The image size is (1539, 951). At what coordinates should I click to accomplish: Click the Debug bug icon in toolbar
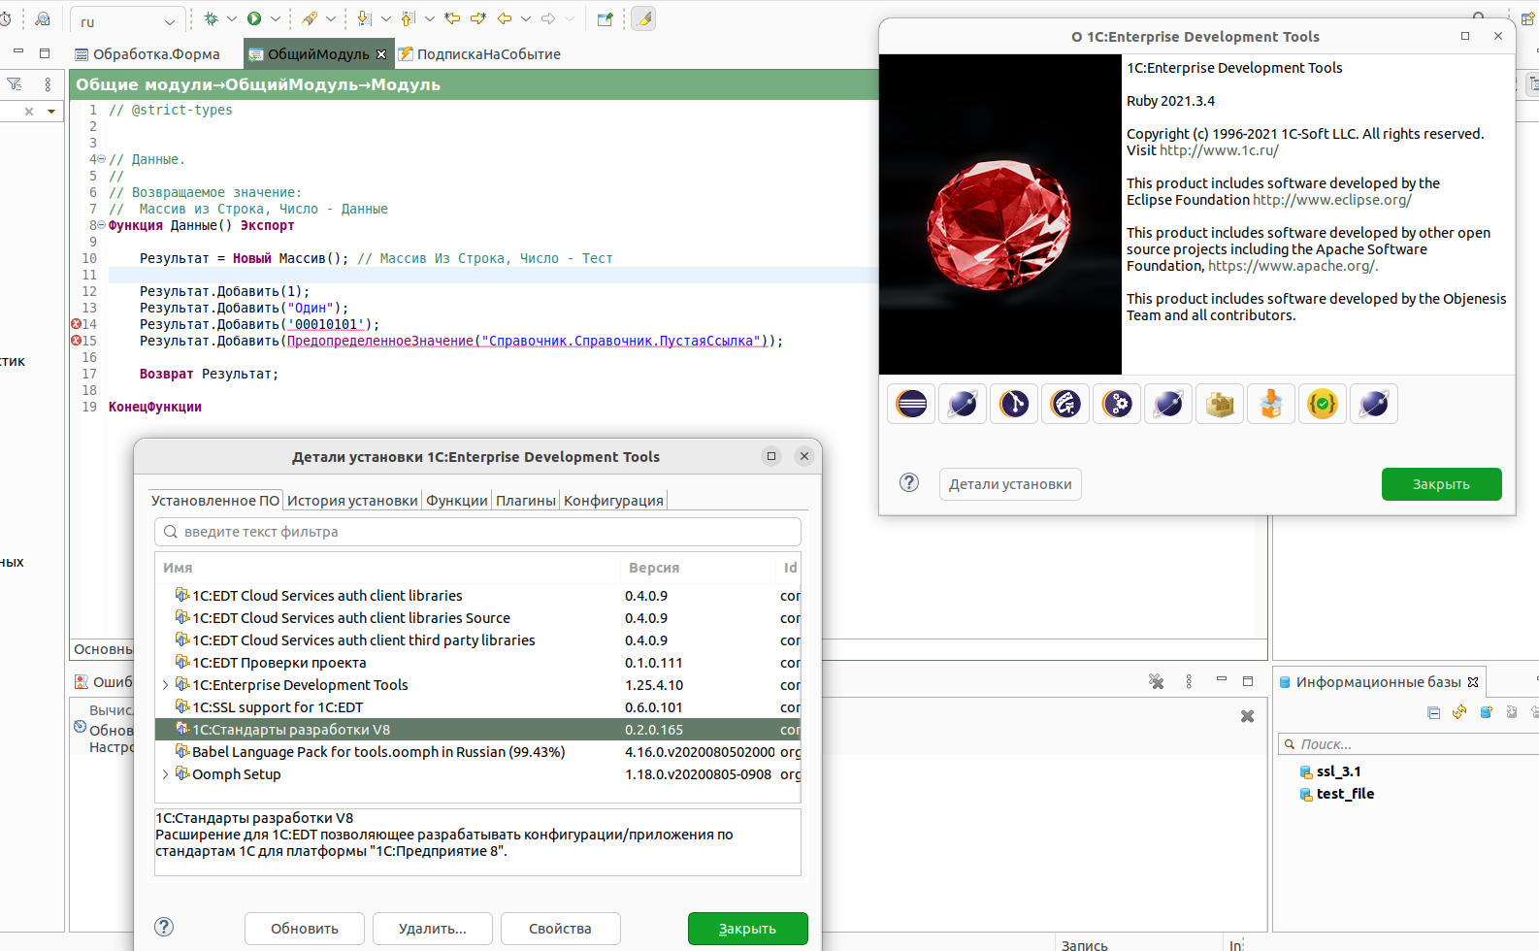pos(211,18)
